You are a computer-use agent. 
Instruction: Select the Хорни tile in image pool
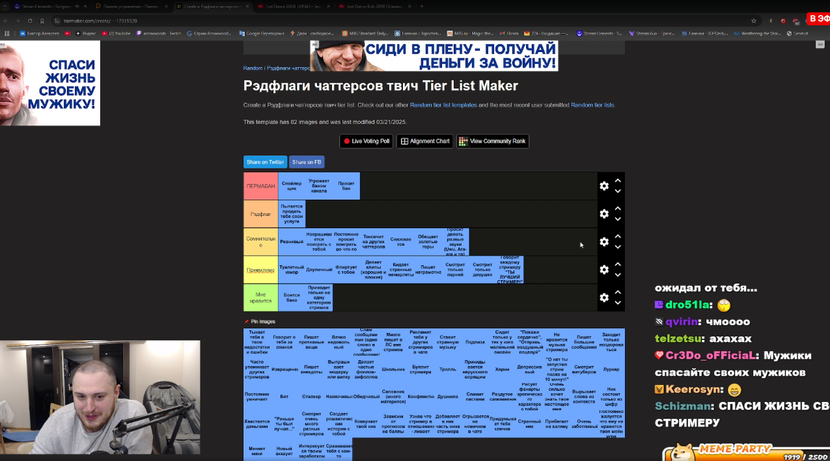coord(503,369)
